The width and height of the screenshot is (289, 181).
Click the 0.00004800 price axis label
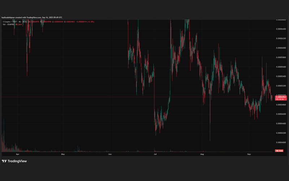point(281,105)
